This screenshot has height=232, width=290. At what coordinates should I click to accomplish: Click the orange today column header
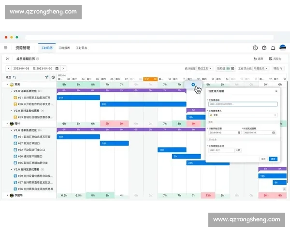pyautogui.click(x=150, y=79)
